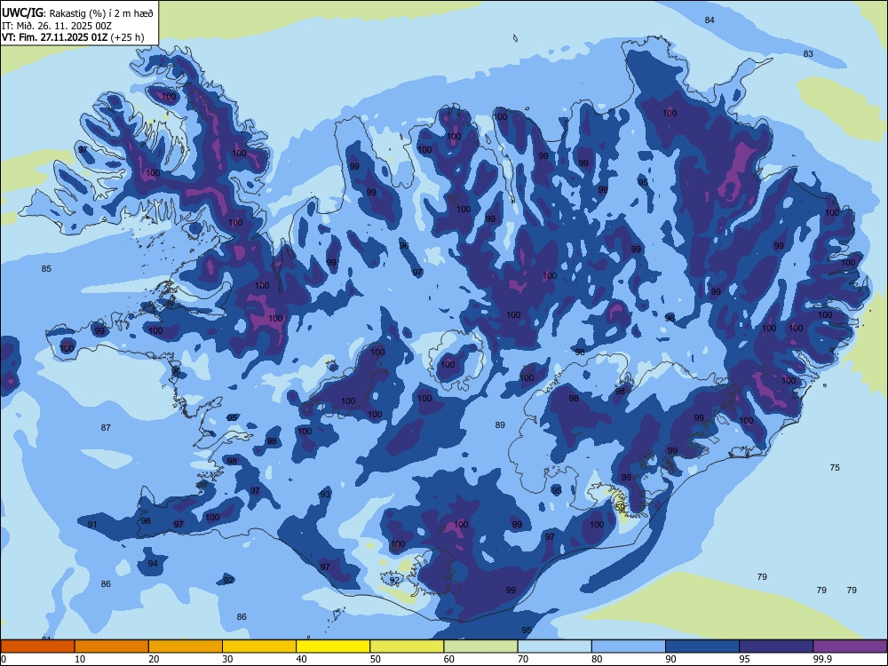Select the pale yellow 50–60 legend band
The height and width of the screenshot is (666, 888).
point(407,646)
